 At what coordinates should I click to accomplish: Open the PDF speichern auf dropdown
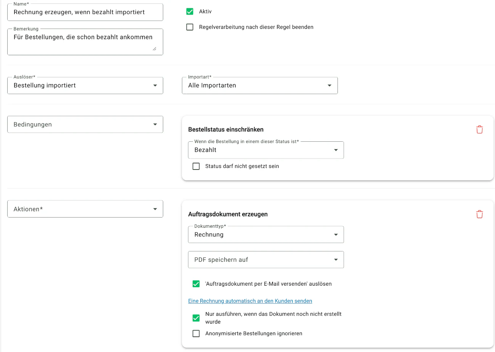266,259
